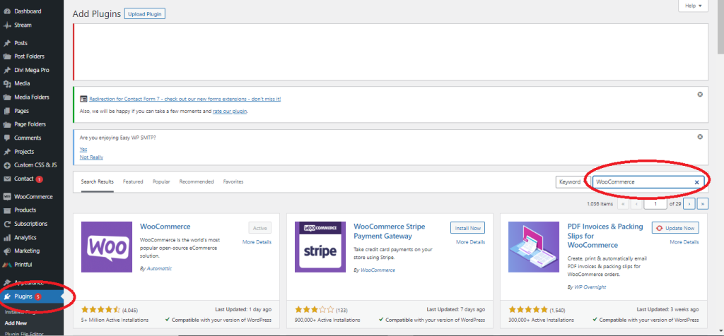Screen dimensions: 724x336
Task: Open the Redirection for Contact Form 7 link
Action: point(185,99)
